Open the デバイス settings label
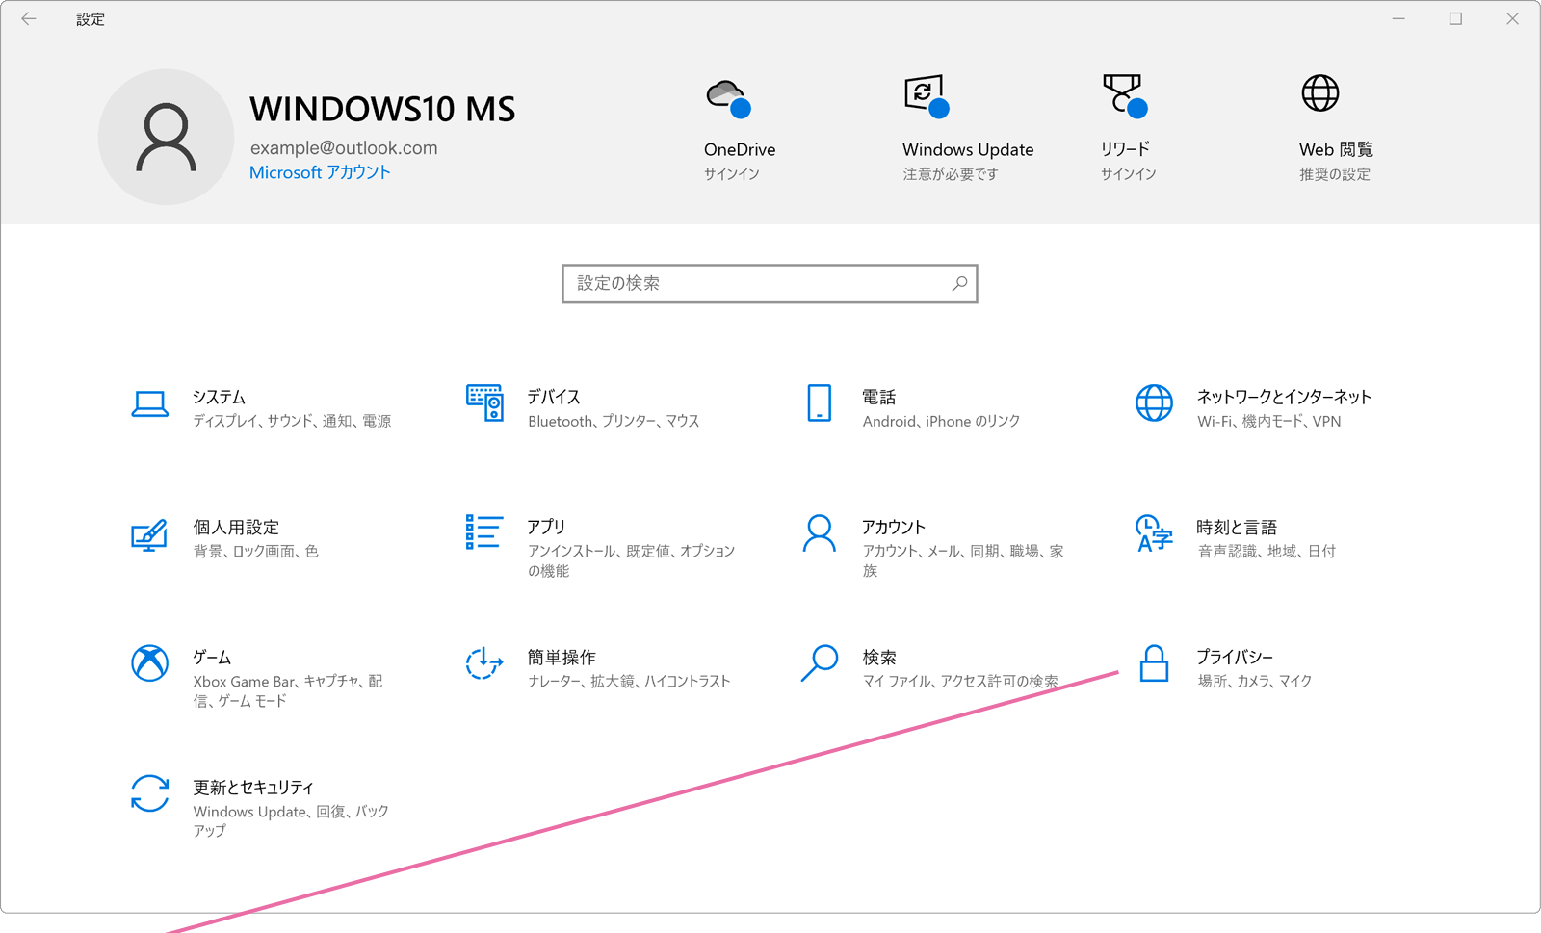This screenshot has height=933, width=1541. [x=554, y=397]
